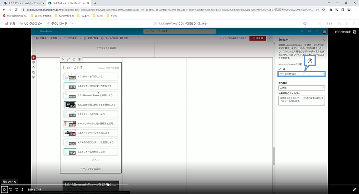359x194 pixels.
Task: Click 次へ next page link
Action: [x=95, y=160]
